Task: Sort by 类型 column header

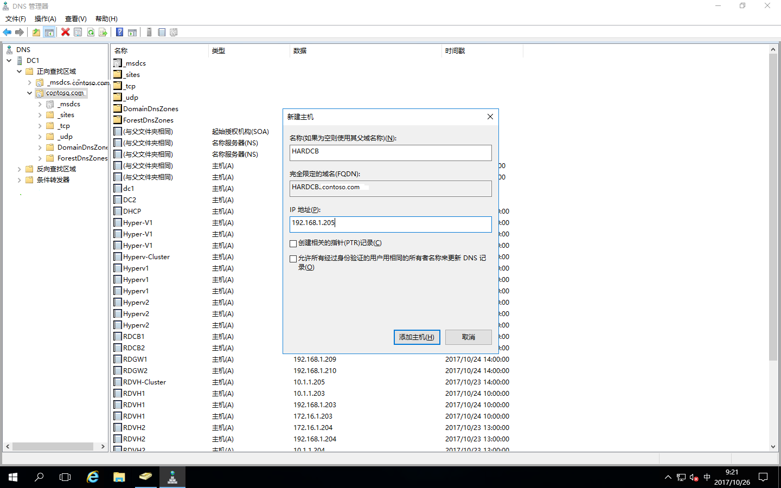Action: (x=249, y=51)
